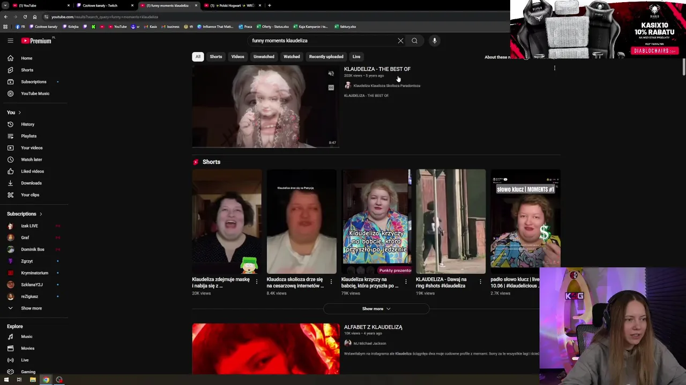Switch to the Polski Hogwart browser tab
The width and height of the screenshot is (686, 385).
point(232,5)
